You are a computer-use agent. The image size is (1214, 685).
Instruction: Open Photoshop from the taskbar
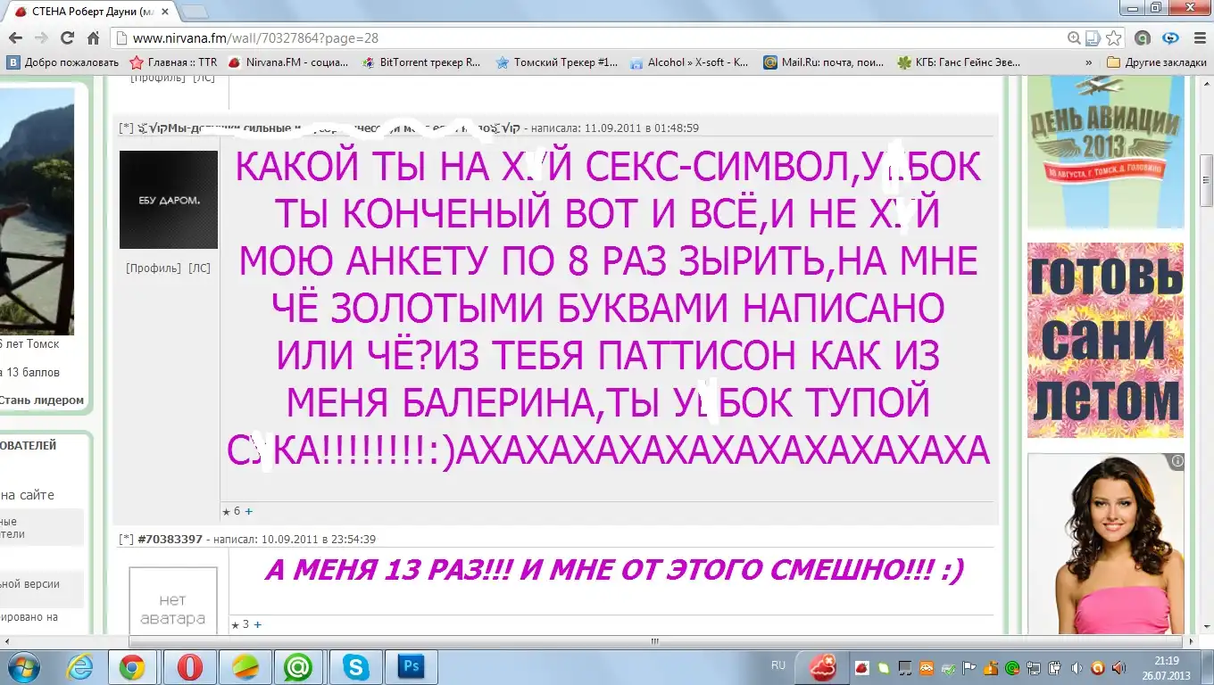pos(412,666)
